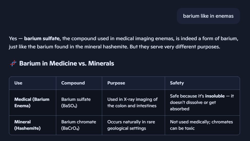Click the "Compound" column header

[73, 83]
